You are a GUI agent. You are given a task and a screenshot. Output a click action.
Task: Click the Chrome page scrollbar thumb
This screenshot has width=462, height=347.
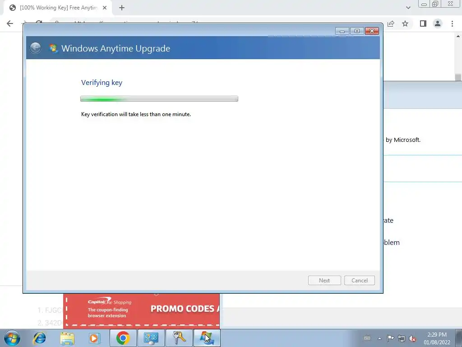point(458,77)
